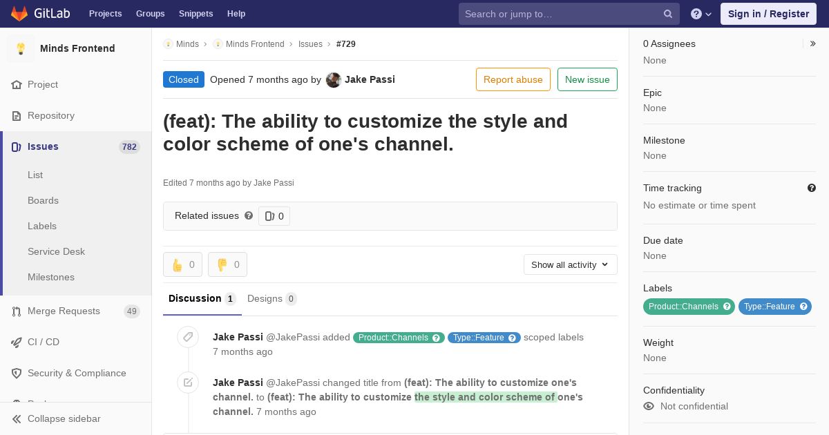Click 'No estimate or time spent' text
The image size is (829, 435).
pyautogui.click(x=699, y=205)
